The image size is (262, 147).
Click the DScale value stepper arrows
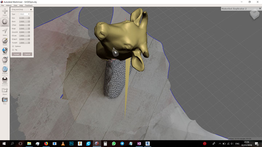pos(29,36)
